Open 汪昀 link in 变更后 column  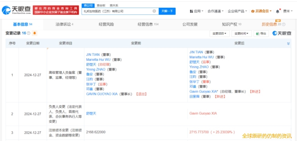(x=193, y=77)
